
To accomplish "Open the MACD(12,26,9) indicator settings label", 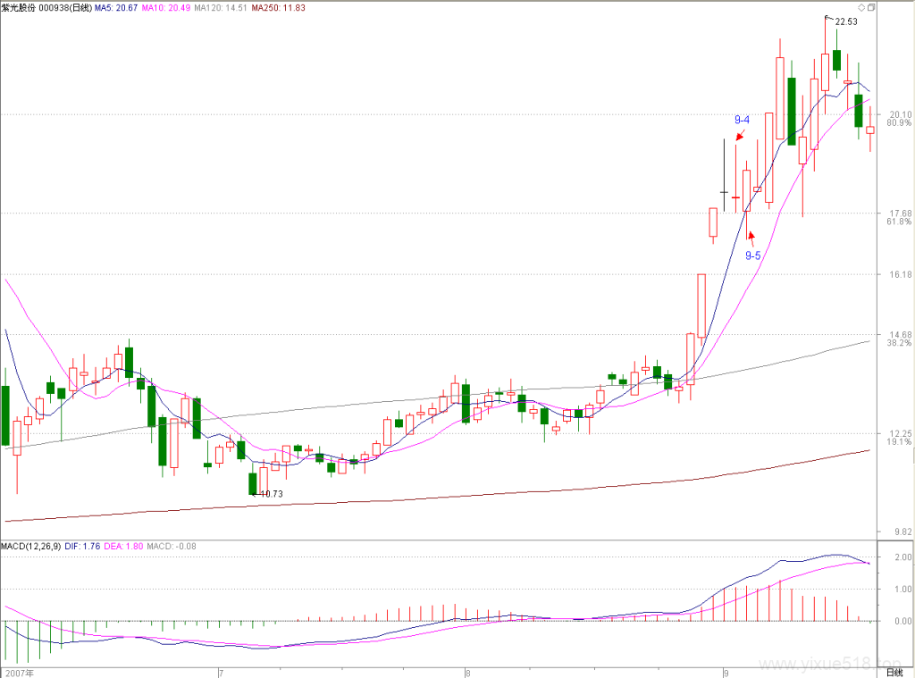I will coord(31,546).
